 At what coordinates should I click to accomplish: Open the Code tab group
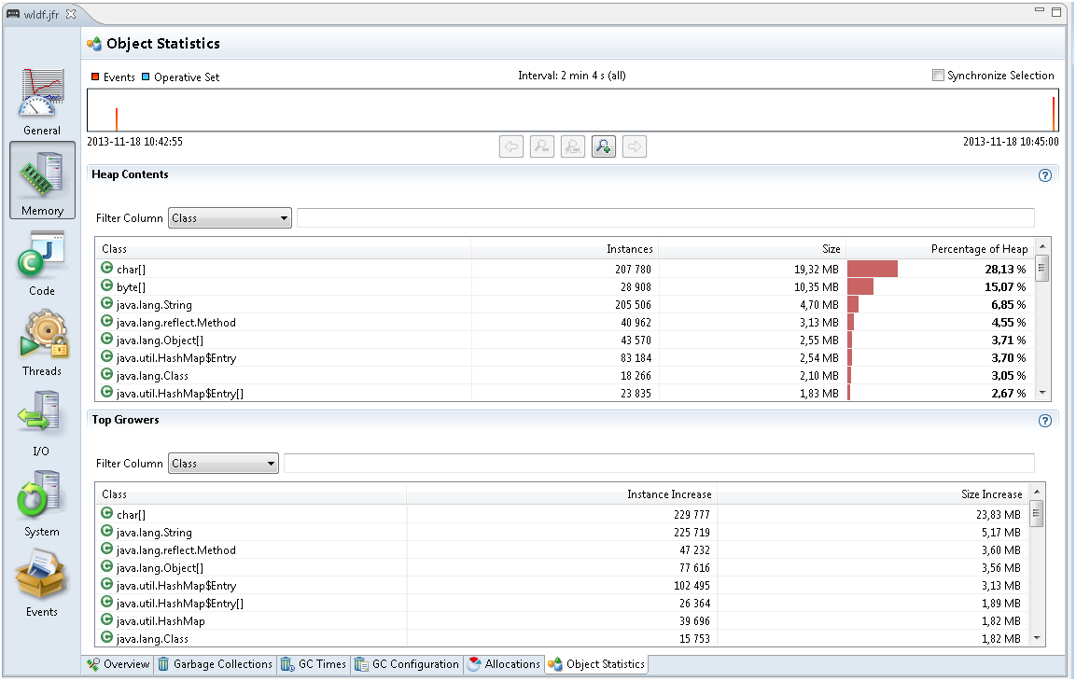42,261
